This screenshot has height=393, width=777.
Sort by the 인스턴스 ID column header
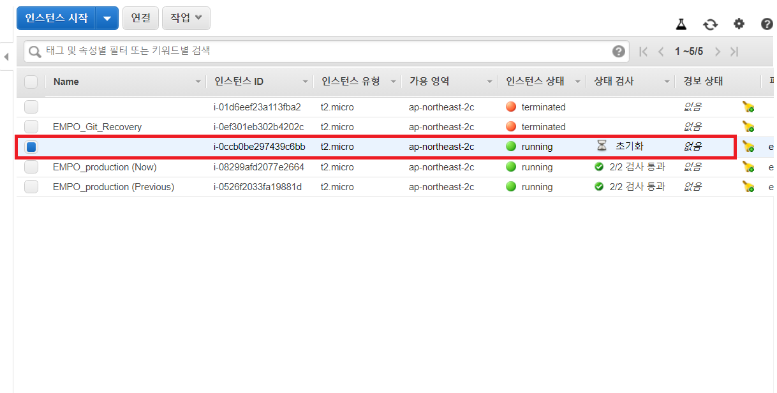[x=239, y=82]
